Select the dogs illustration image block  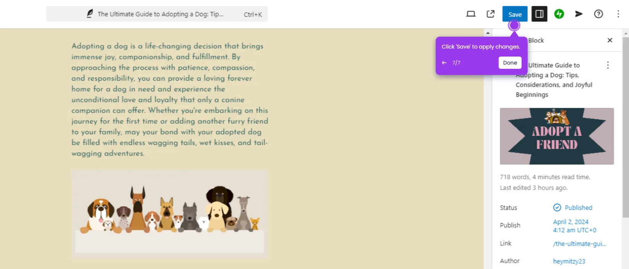tap(169, 214)
